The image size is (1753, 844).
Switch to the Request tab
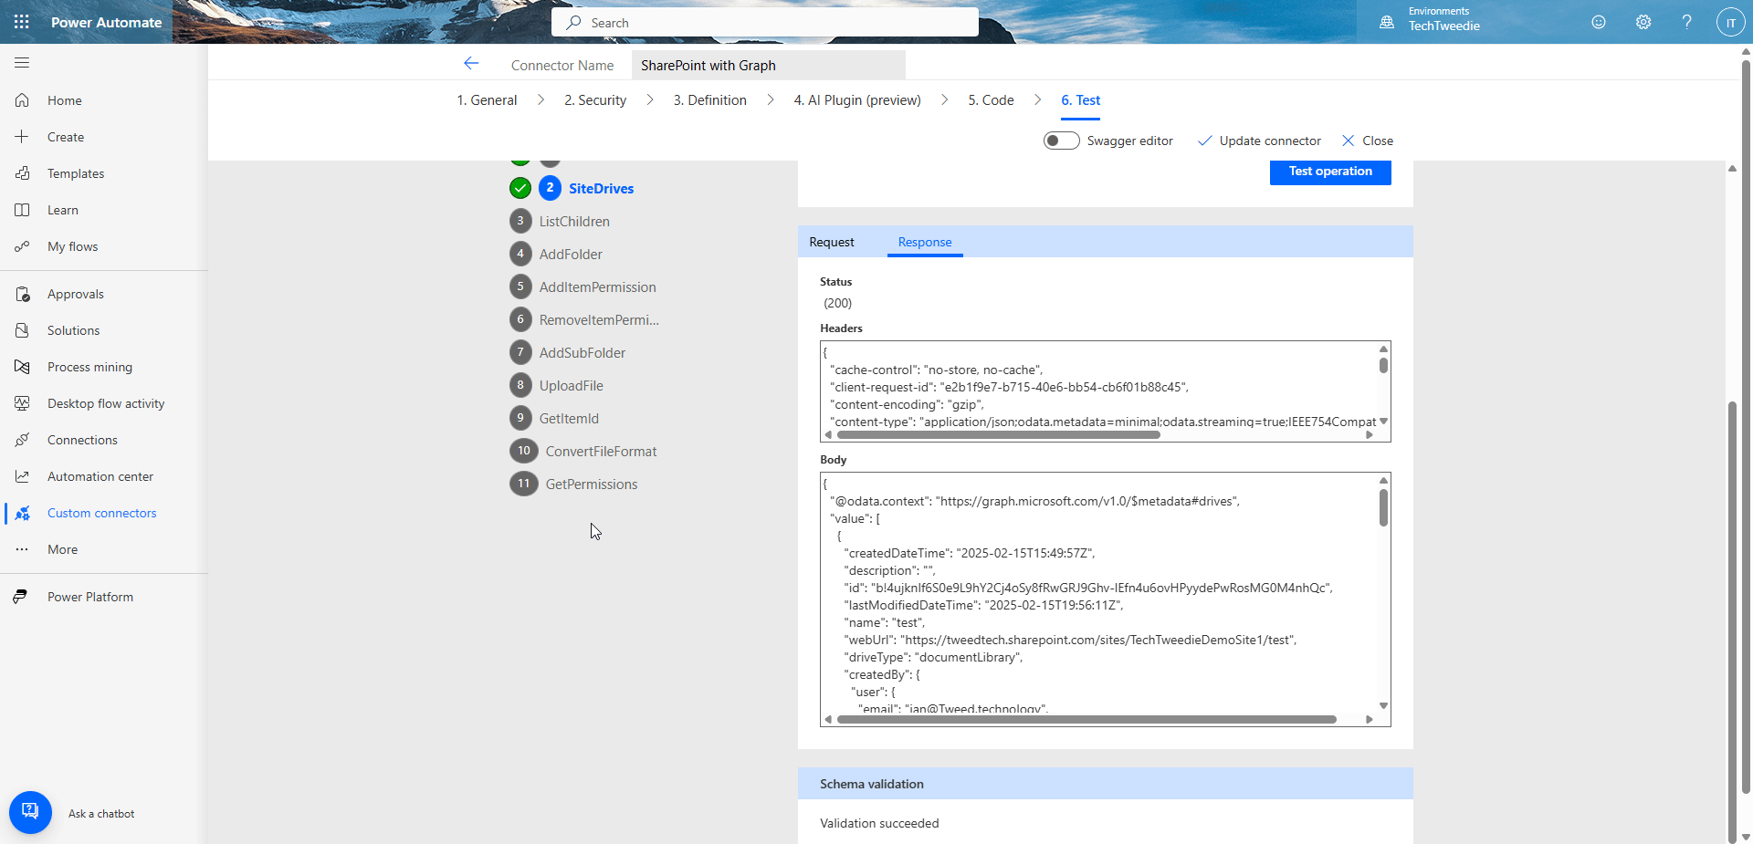[x=831, y=242]
